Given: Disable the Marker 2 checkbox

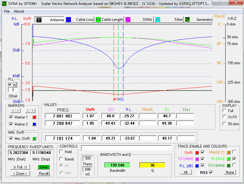Looking at the screenshot, I should (x=11, y=124).
